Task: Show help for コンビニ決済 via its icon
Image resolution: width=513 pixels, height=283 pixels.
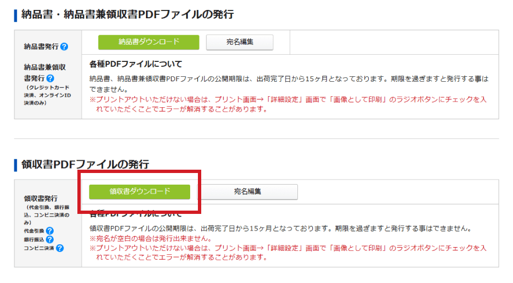Action: point(60,248)
